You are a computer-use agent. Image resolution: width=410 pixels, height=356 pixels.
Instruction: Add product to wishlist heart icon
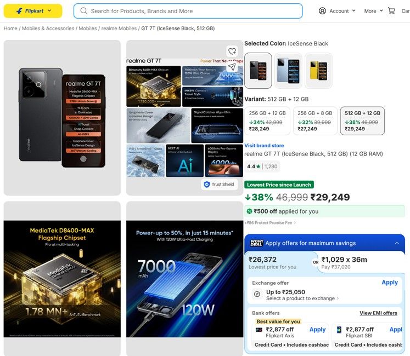[x=232, y=51]
